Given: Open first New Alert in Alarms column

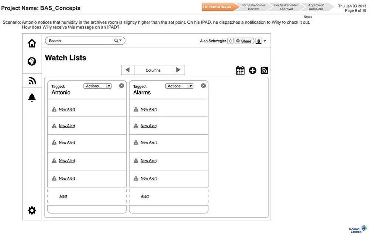Looking at the screenshot, I should 148,110.
